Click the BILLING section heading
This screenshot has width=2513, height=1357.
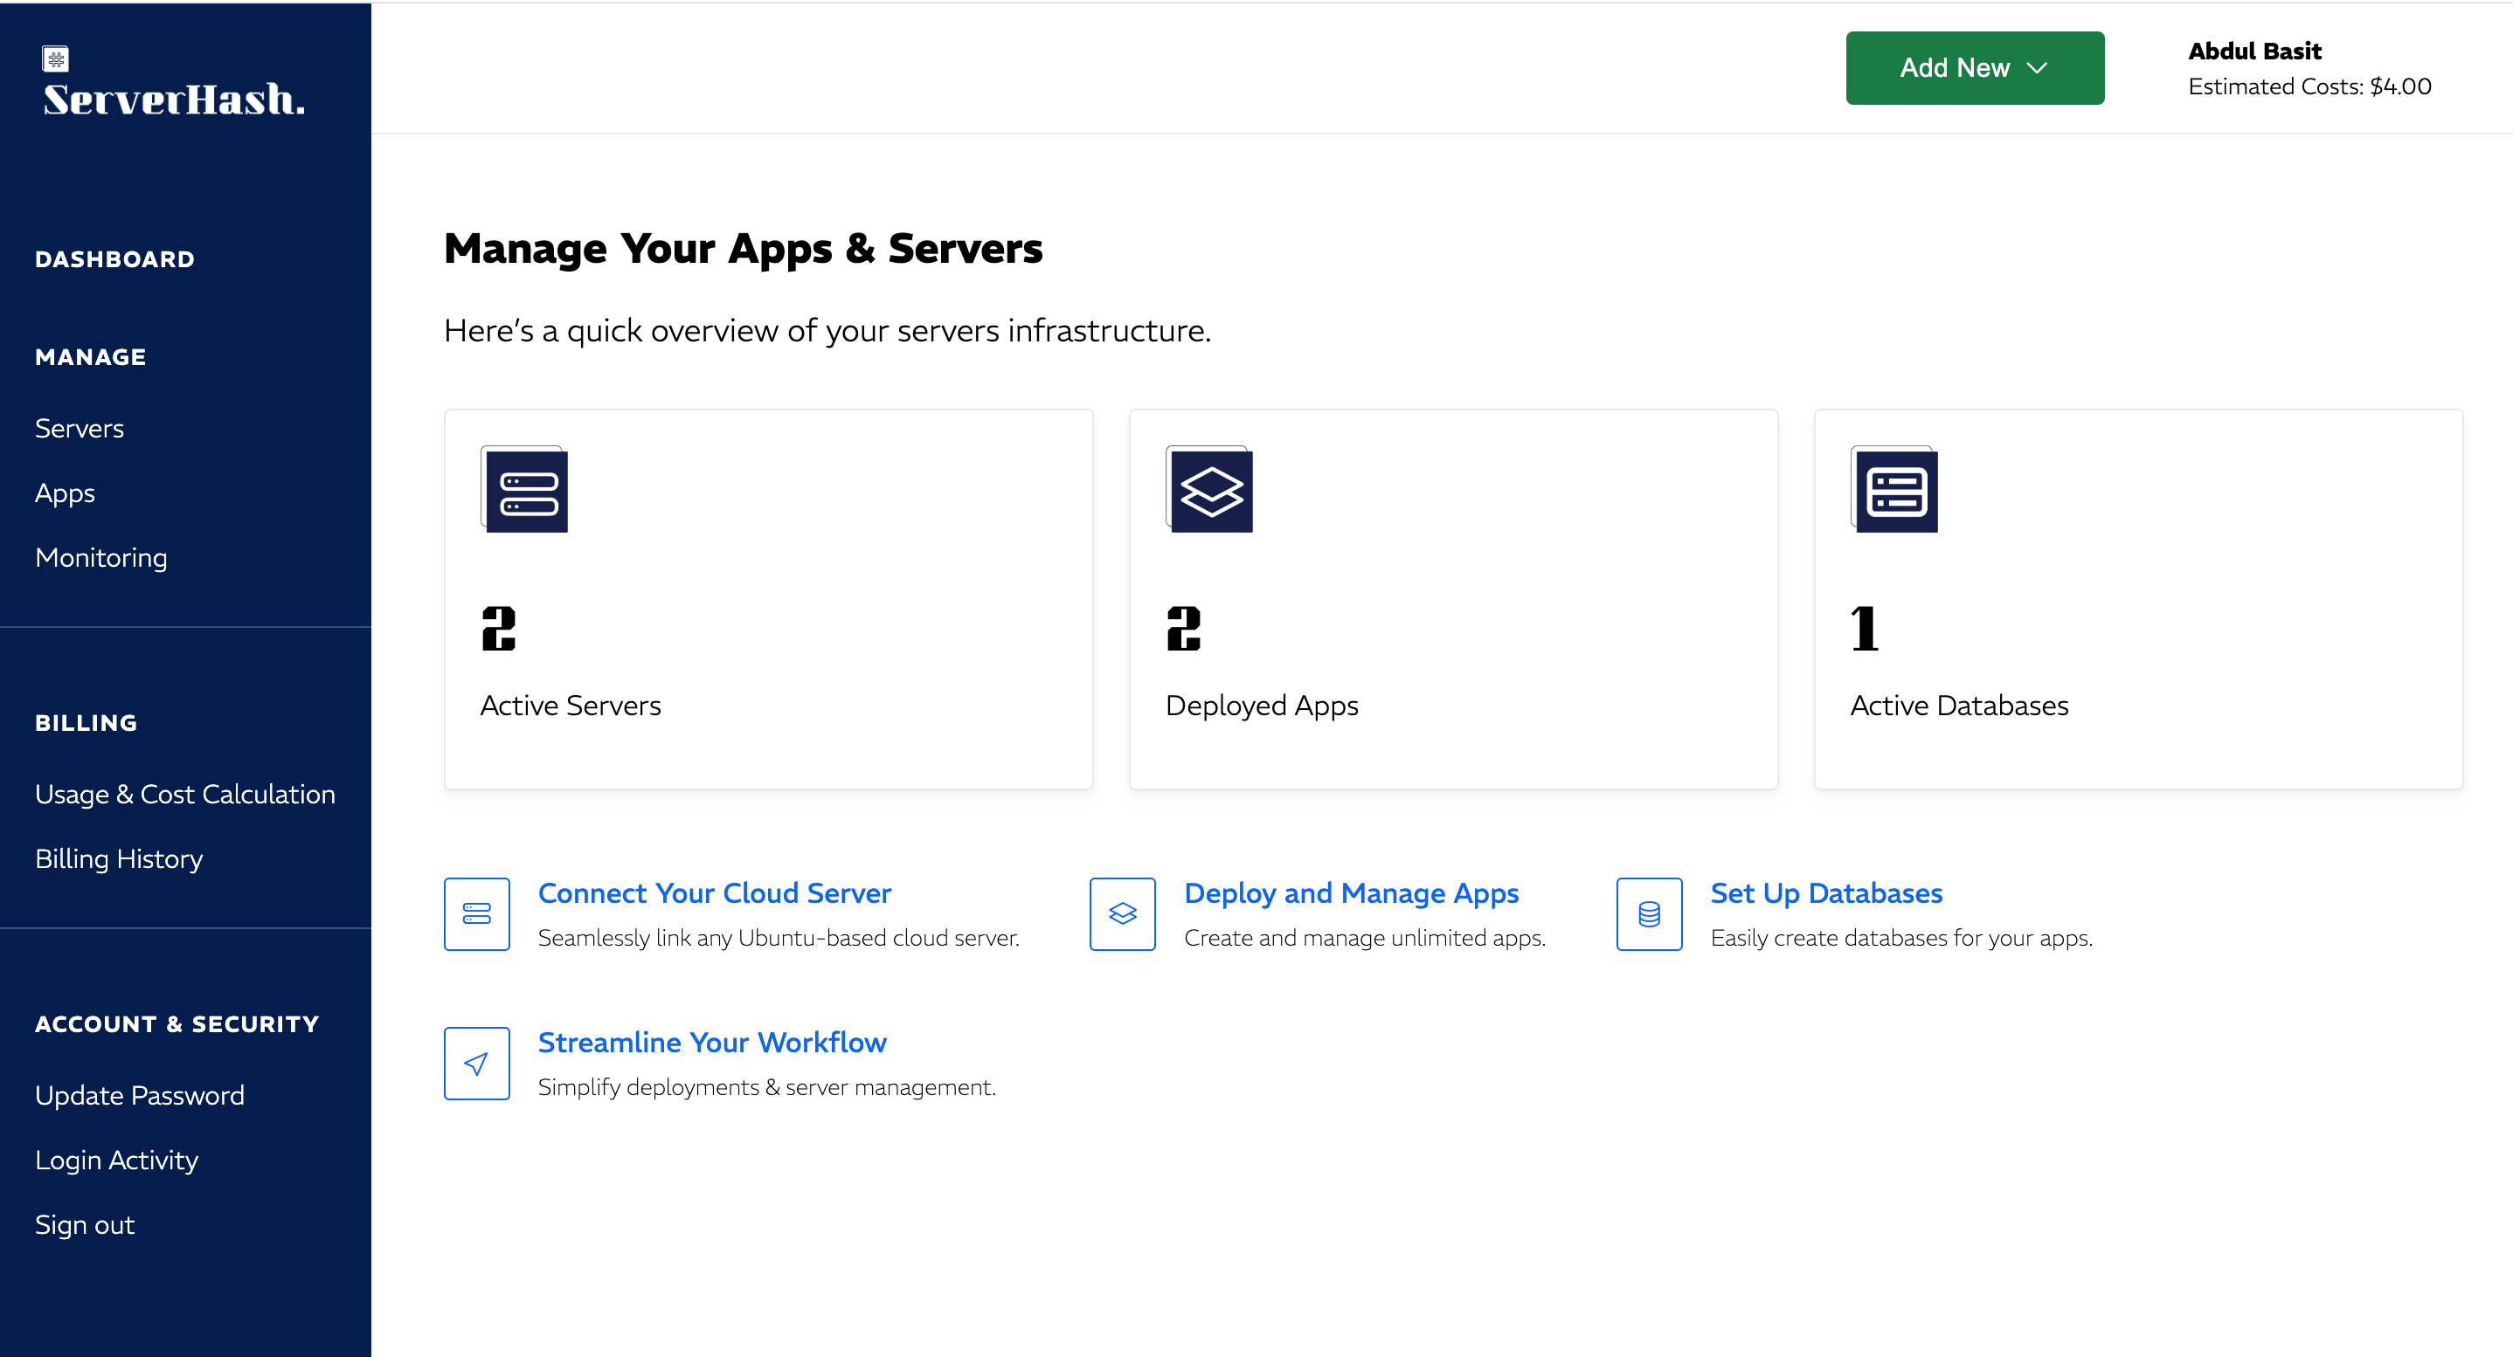pyautogui.click(x=86, y=723)
